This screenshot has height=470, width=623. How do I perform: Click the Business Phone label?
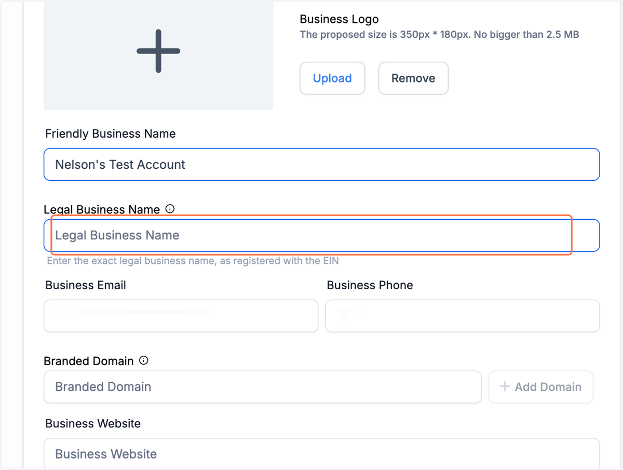370,285
